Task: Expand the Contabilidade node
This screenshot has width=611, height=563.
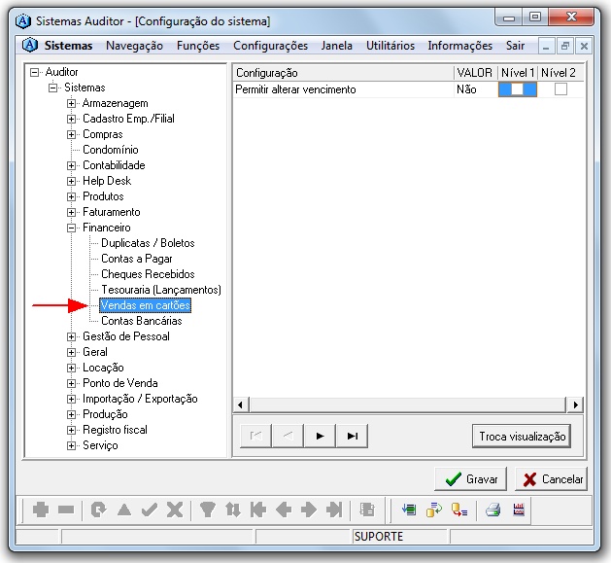Action: [x=71, y=165]
